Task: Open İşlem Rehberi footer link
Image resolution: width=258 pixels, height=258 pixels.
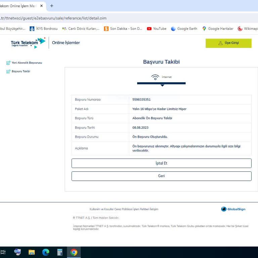Action: (x=141, y=209)
